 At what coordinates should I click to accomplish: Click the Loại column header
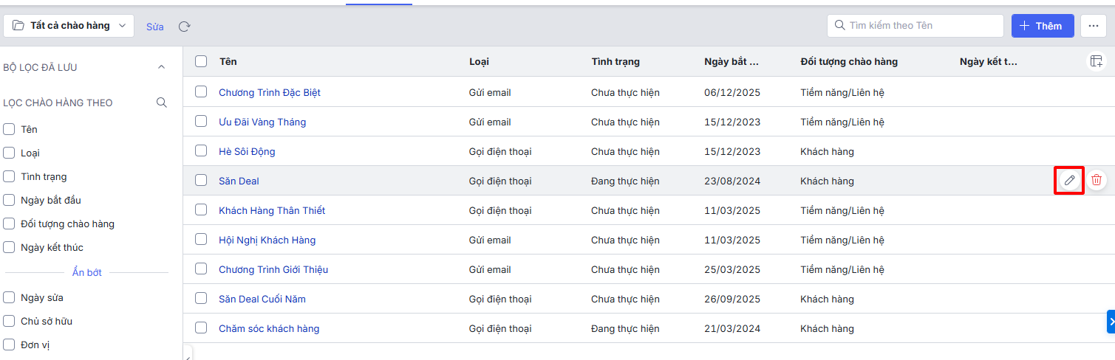479,62
